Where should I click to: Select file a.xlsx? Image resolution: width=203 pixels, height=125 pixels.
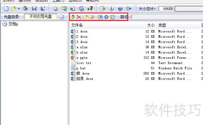(82, 47)
